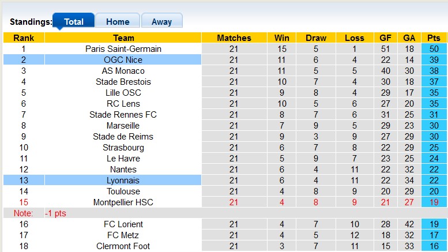Switch to the Home standings tab
Screen dimensions: 448x252
(118, 22)
